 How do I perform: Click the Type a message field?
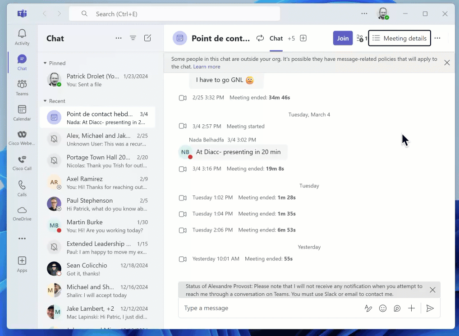click(x=271, y=309)
